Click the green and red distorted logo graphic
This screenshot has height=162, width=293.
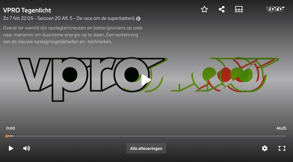click(226, 75)
